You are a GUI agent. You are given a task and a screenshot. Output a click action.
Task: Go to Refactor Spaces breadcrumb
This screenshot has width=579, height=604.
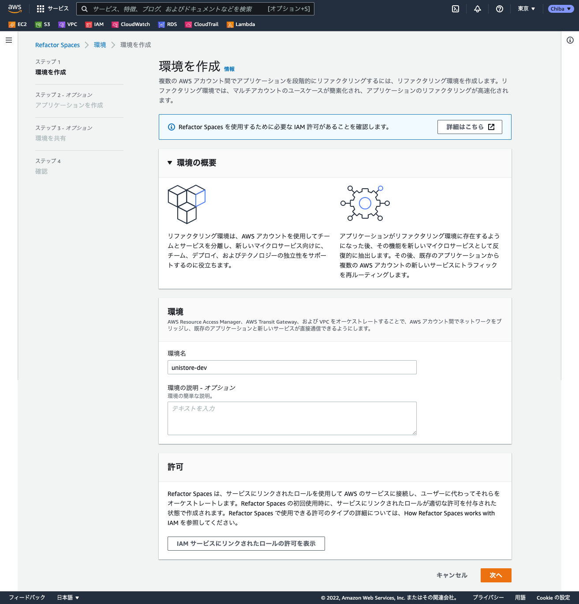tap(57, 45)
